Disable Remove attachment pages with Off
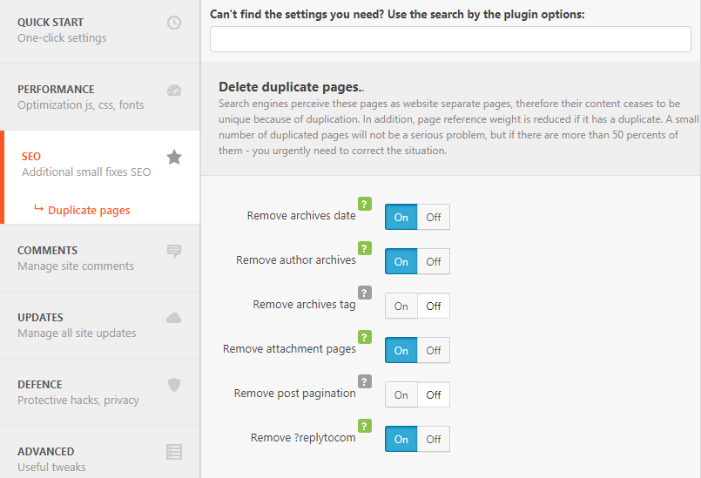The image size is (701, 478). 433,351
